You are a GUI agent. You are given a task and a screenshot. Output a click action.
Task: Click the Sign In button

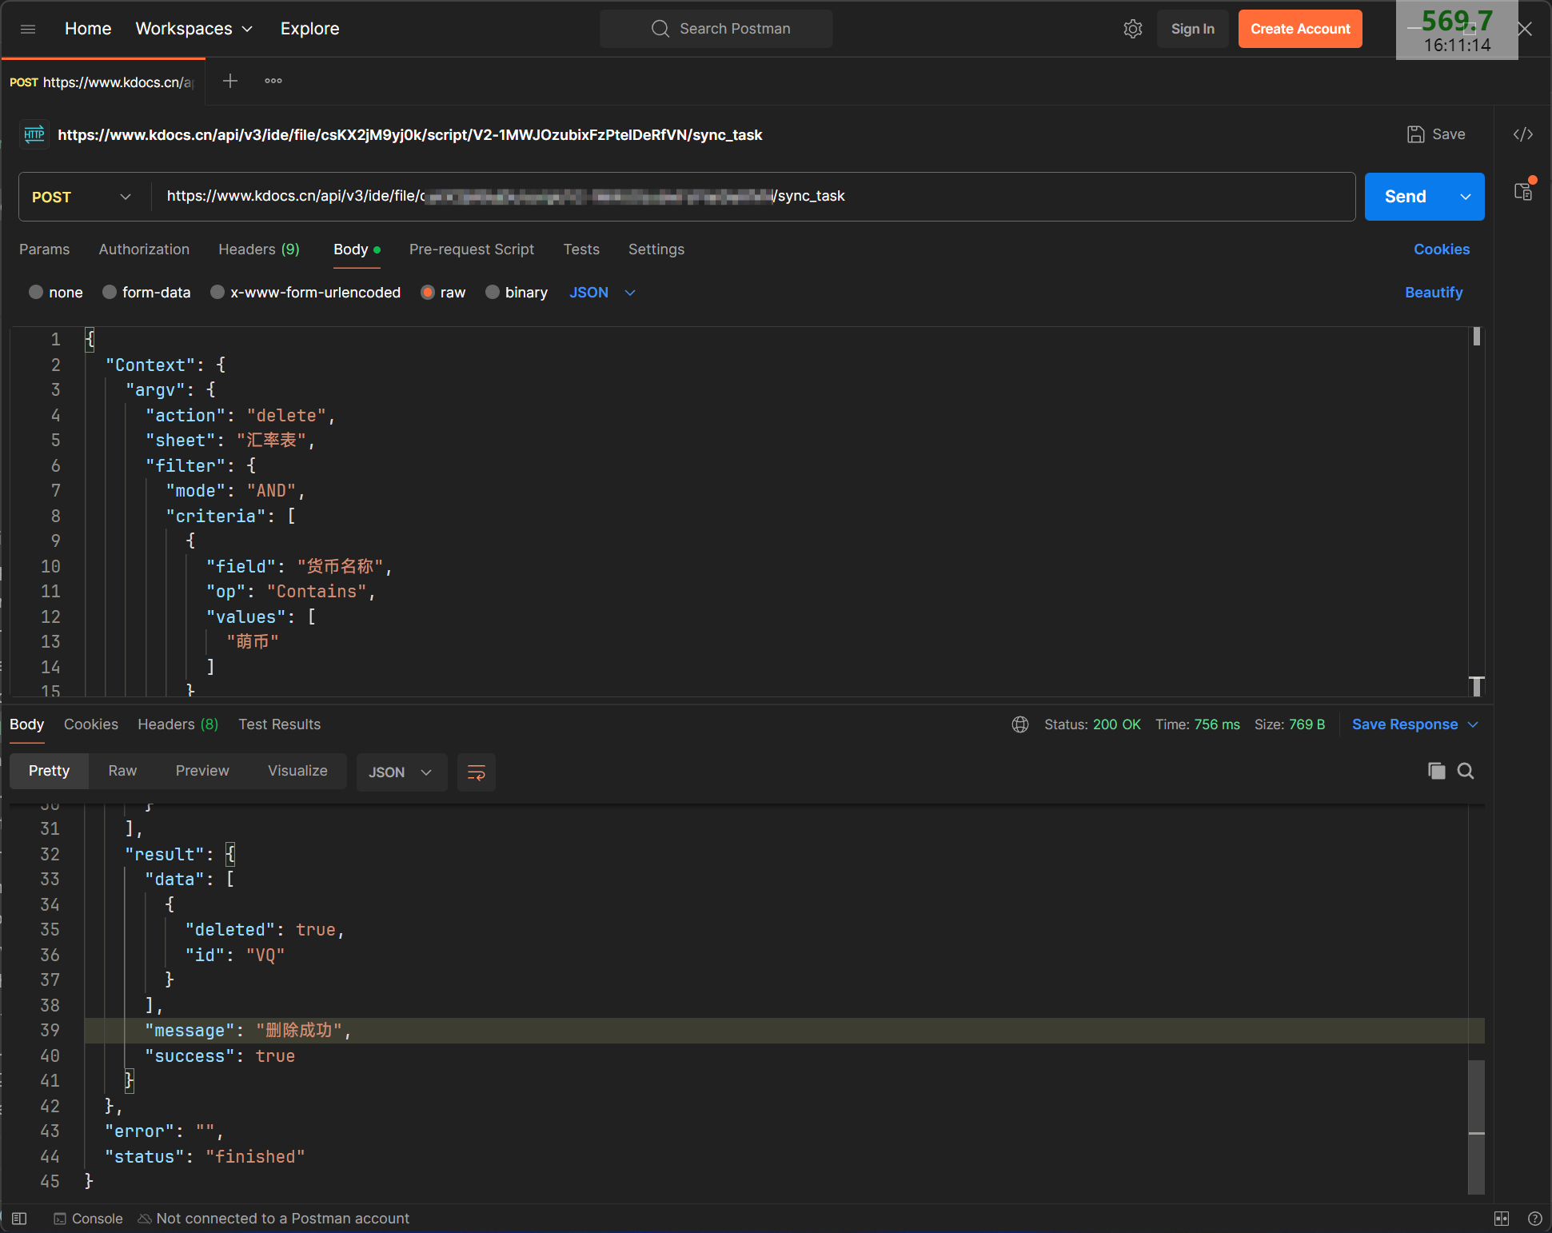(1192, 29)
